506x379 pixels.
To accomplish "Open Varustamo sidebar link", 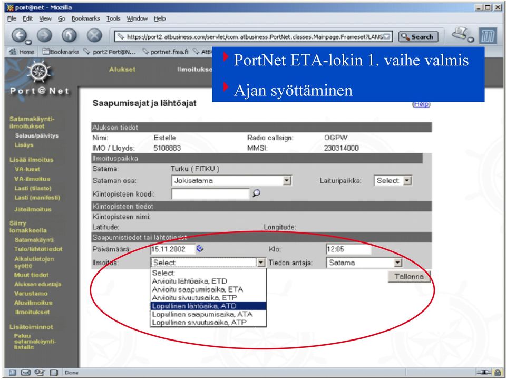I will (31, 294).
